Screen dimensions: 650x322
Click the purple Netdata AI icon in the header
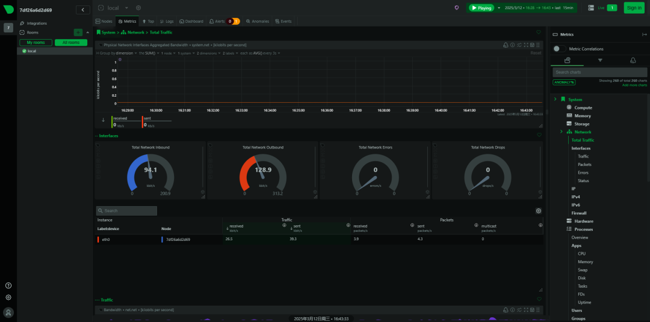pos(457,8)
